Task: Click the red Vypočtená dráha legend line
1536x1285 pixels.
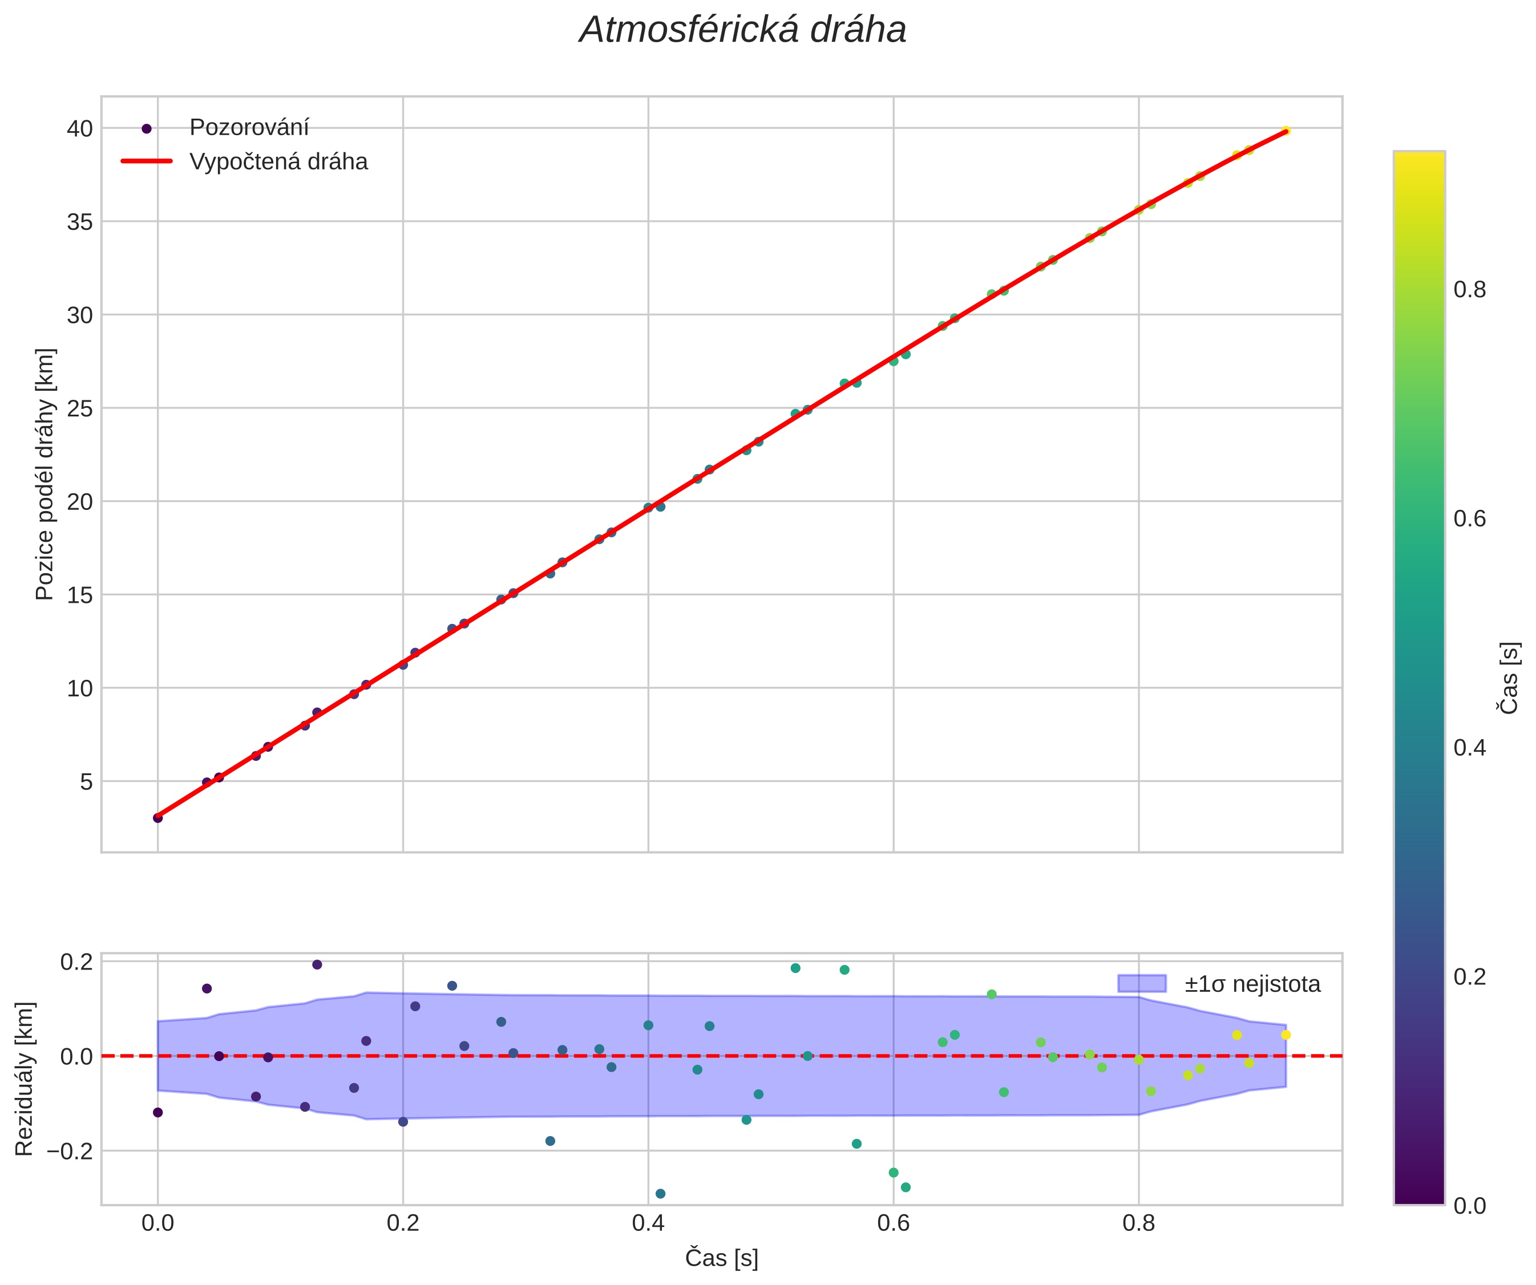Action: point(146,161)
